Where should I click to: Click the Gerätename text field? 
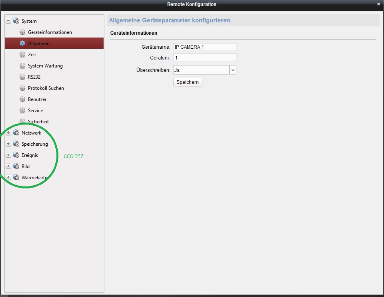(204, 47)
